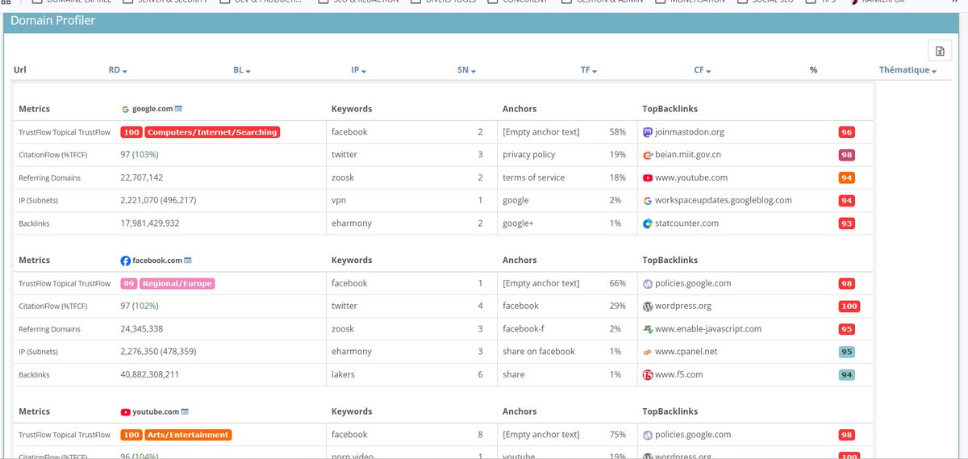This screenshot has width=968, height=459.
Task: Click the 'terms of service' anchor text
Action: click(534, 177)
